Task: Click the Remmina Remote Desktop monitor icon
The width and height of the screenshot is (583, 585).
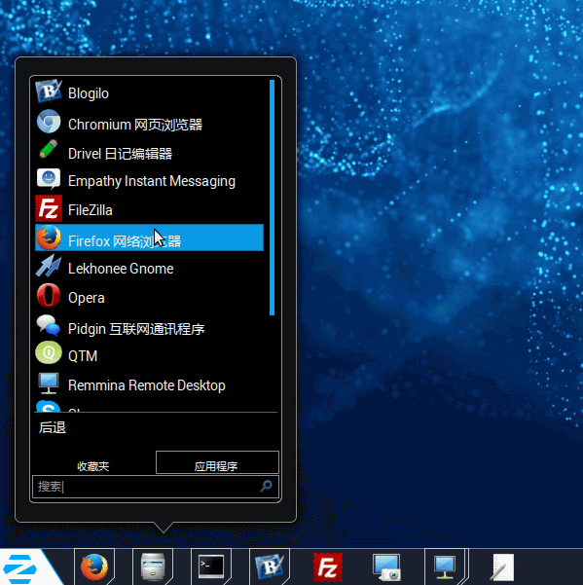Action: pos(49,384)
